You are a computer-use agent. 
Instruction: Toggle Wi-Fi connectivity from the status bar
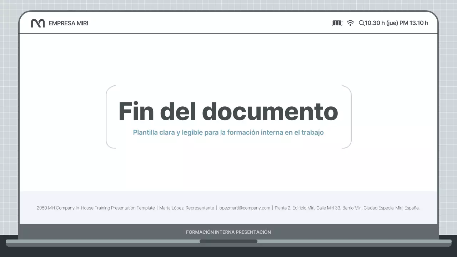(x=351, y=22)
